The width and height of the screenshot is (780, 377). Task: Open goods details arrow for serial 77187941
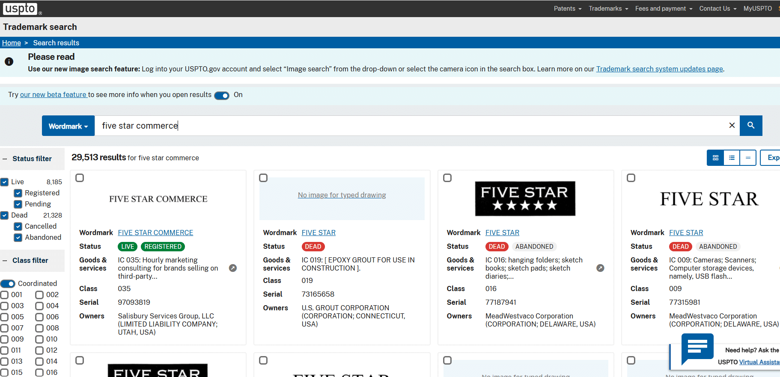tap(601, 268)
